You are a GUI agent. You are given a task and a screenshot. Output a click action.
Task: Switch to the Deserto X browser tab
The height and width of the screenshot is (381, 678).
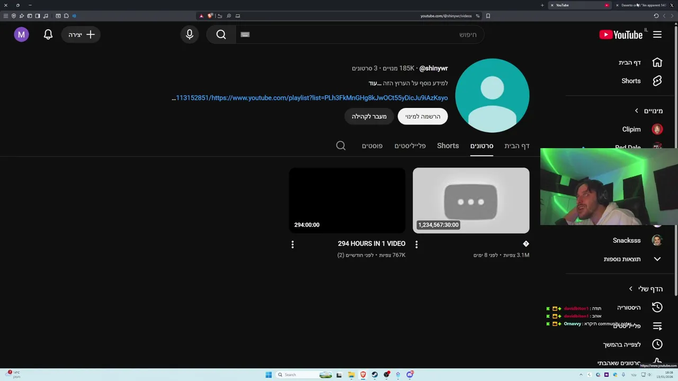tap(643, 5)
